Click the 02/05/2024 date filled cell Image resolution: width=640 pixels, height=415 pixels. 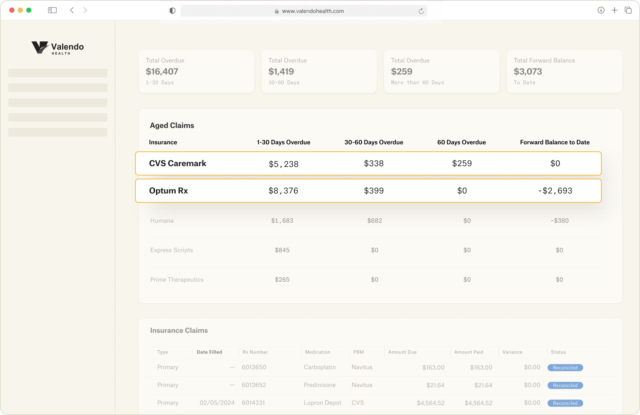(217, 403)
